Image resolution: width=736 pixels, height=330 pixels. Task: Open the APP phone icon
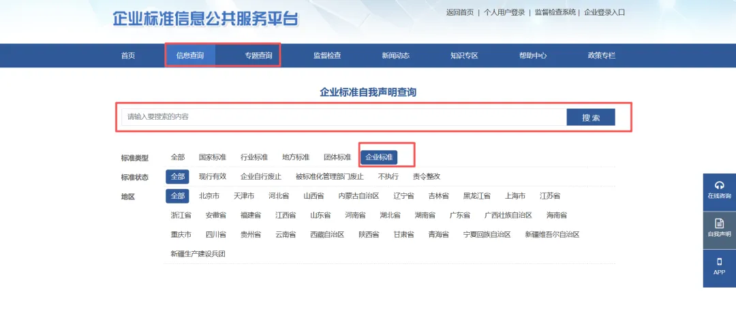(719, 262)
